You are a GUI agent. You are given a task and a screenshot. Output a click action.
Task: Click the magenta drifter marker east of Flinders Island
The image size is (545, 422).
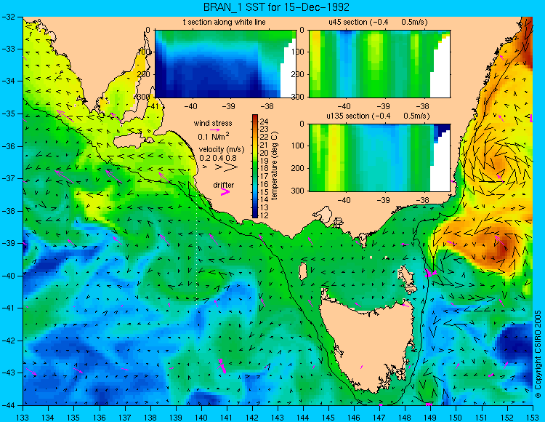430,274
